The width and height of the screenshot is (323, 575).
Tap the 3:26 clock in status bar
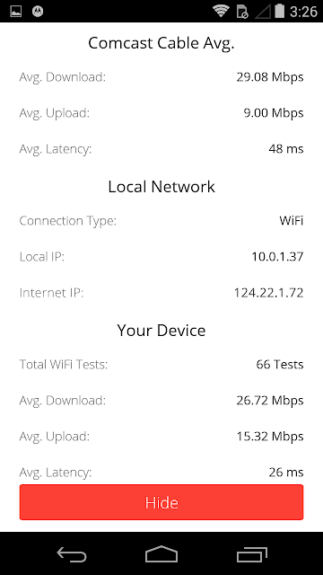[x=303, y=12]
